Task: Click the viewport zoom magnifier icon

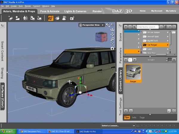Action: click(112, 39)
